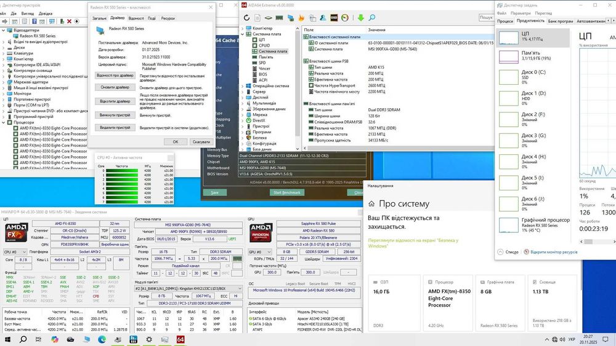Click Task View taskbar icon
This screenshot has width=616, height=346.
tap(38, 339)
